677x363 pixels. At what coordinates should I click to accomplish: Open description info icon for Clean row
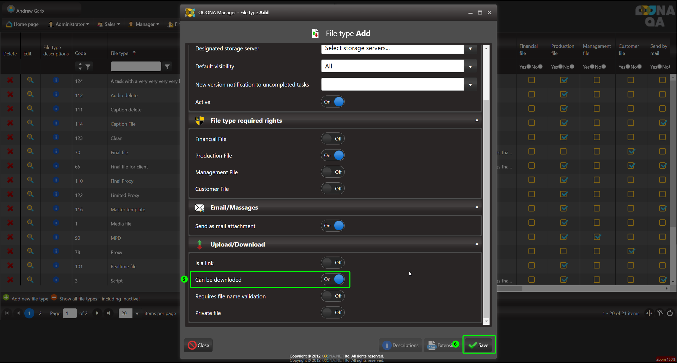pyautogui.click(x=56, y=137)
